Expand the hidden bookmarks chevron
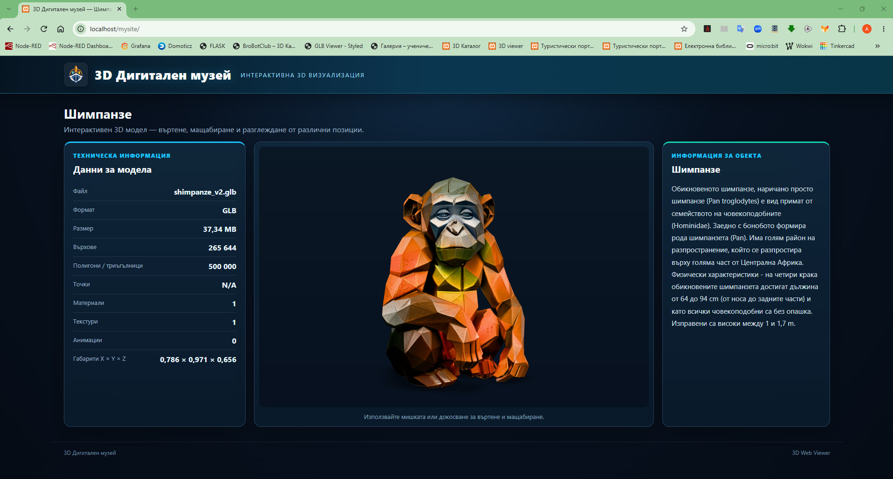The width and height of the screenshot is (893, 479). [x=878, y=46]
